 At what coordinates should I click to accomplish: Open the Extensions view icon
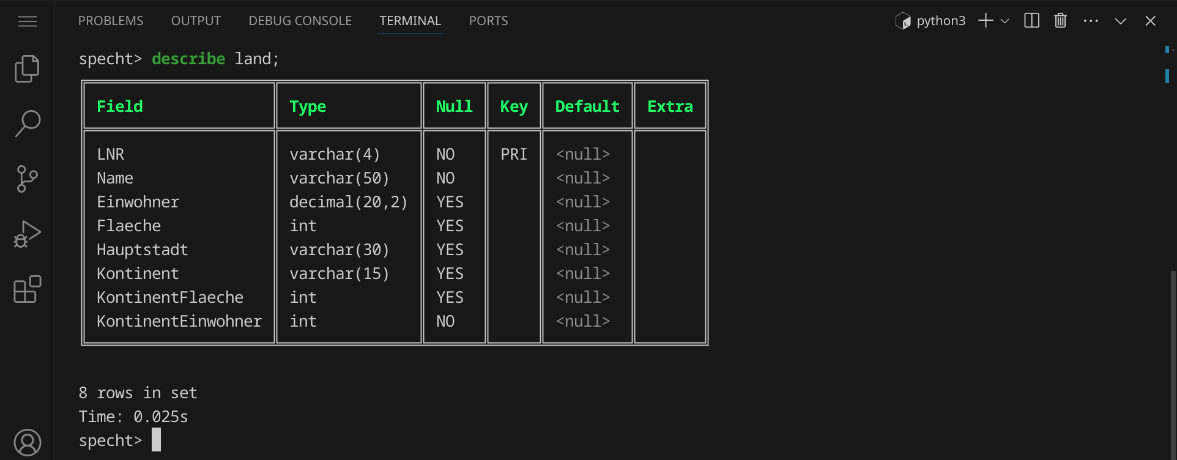click(x=27, y=289)
